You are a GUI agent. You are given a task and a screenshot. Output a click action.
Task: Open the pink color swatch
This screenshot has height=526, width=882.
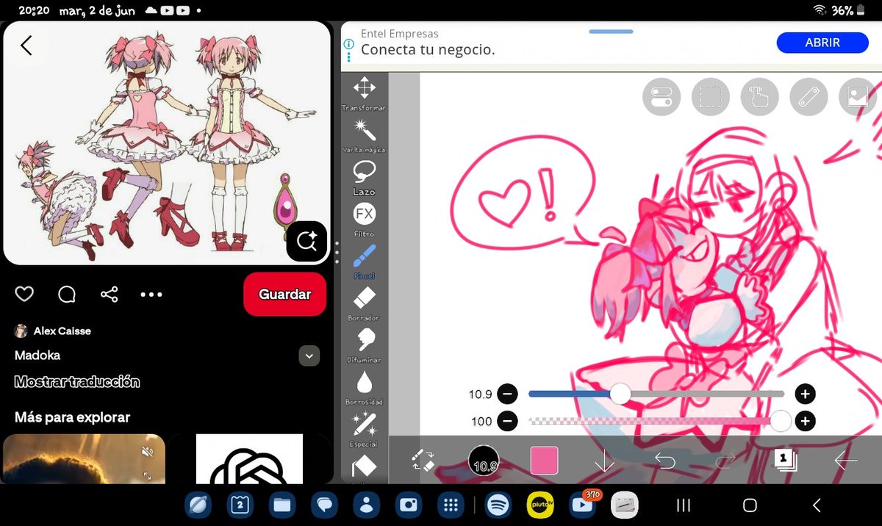click(x=544, y=461)
